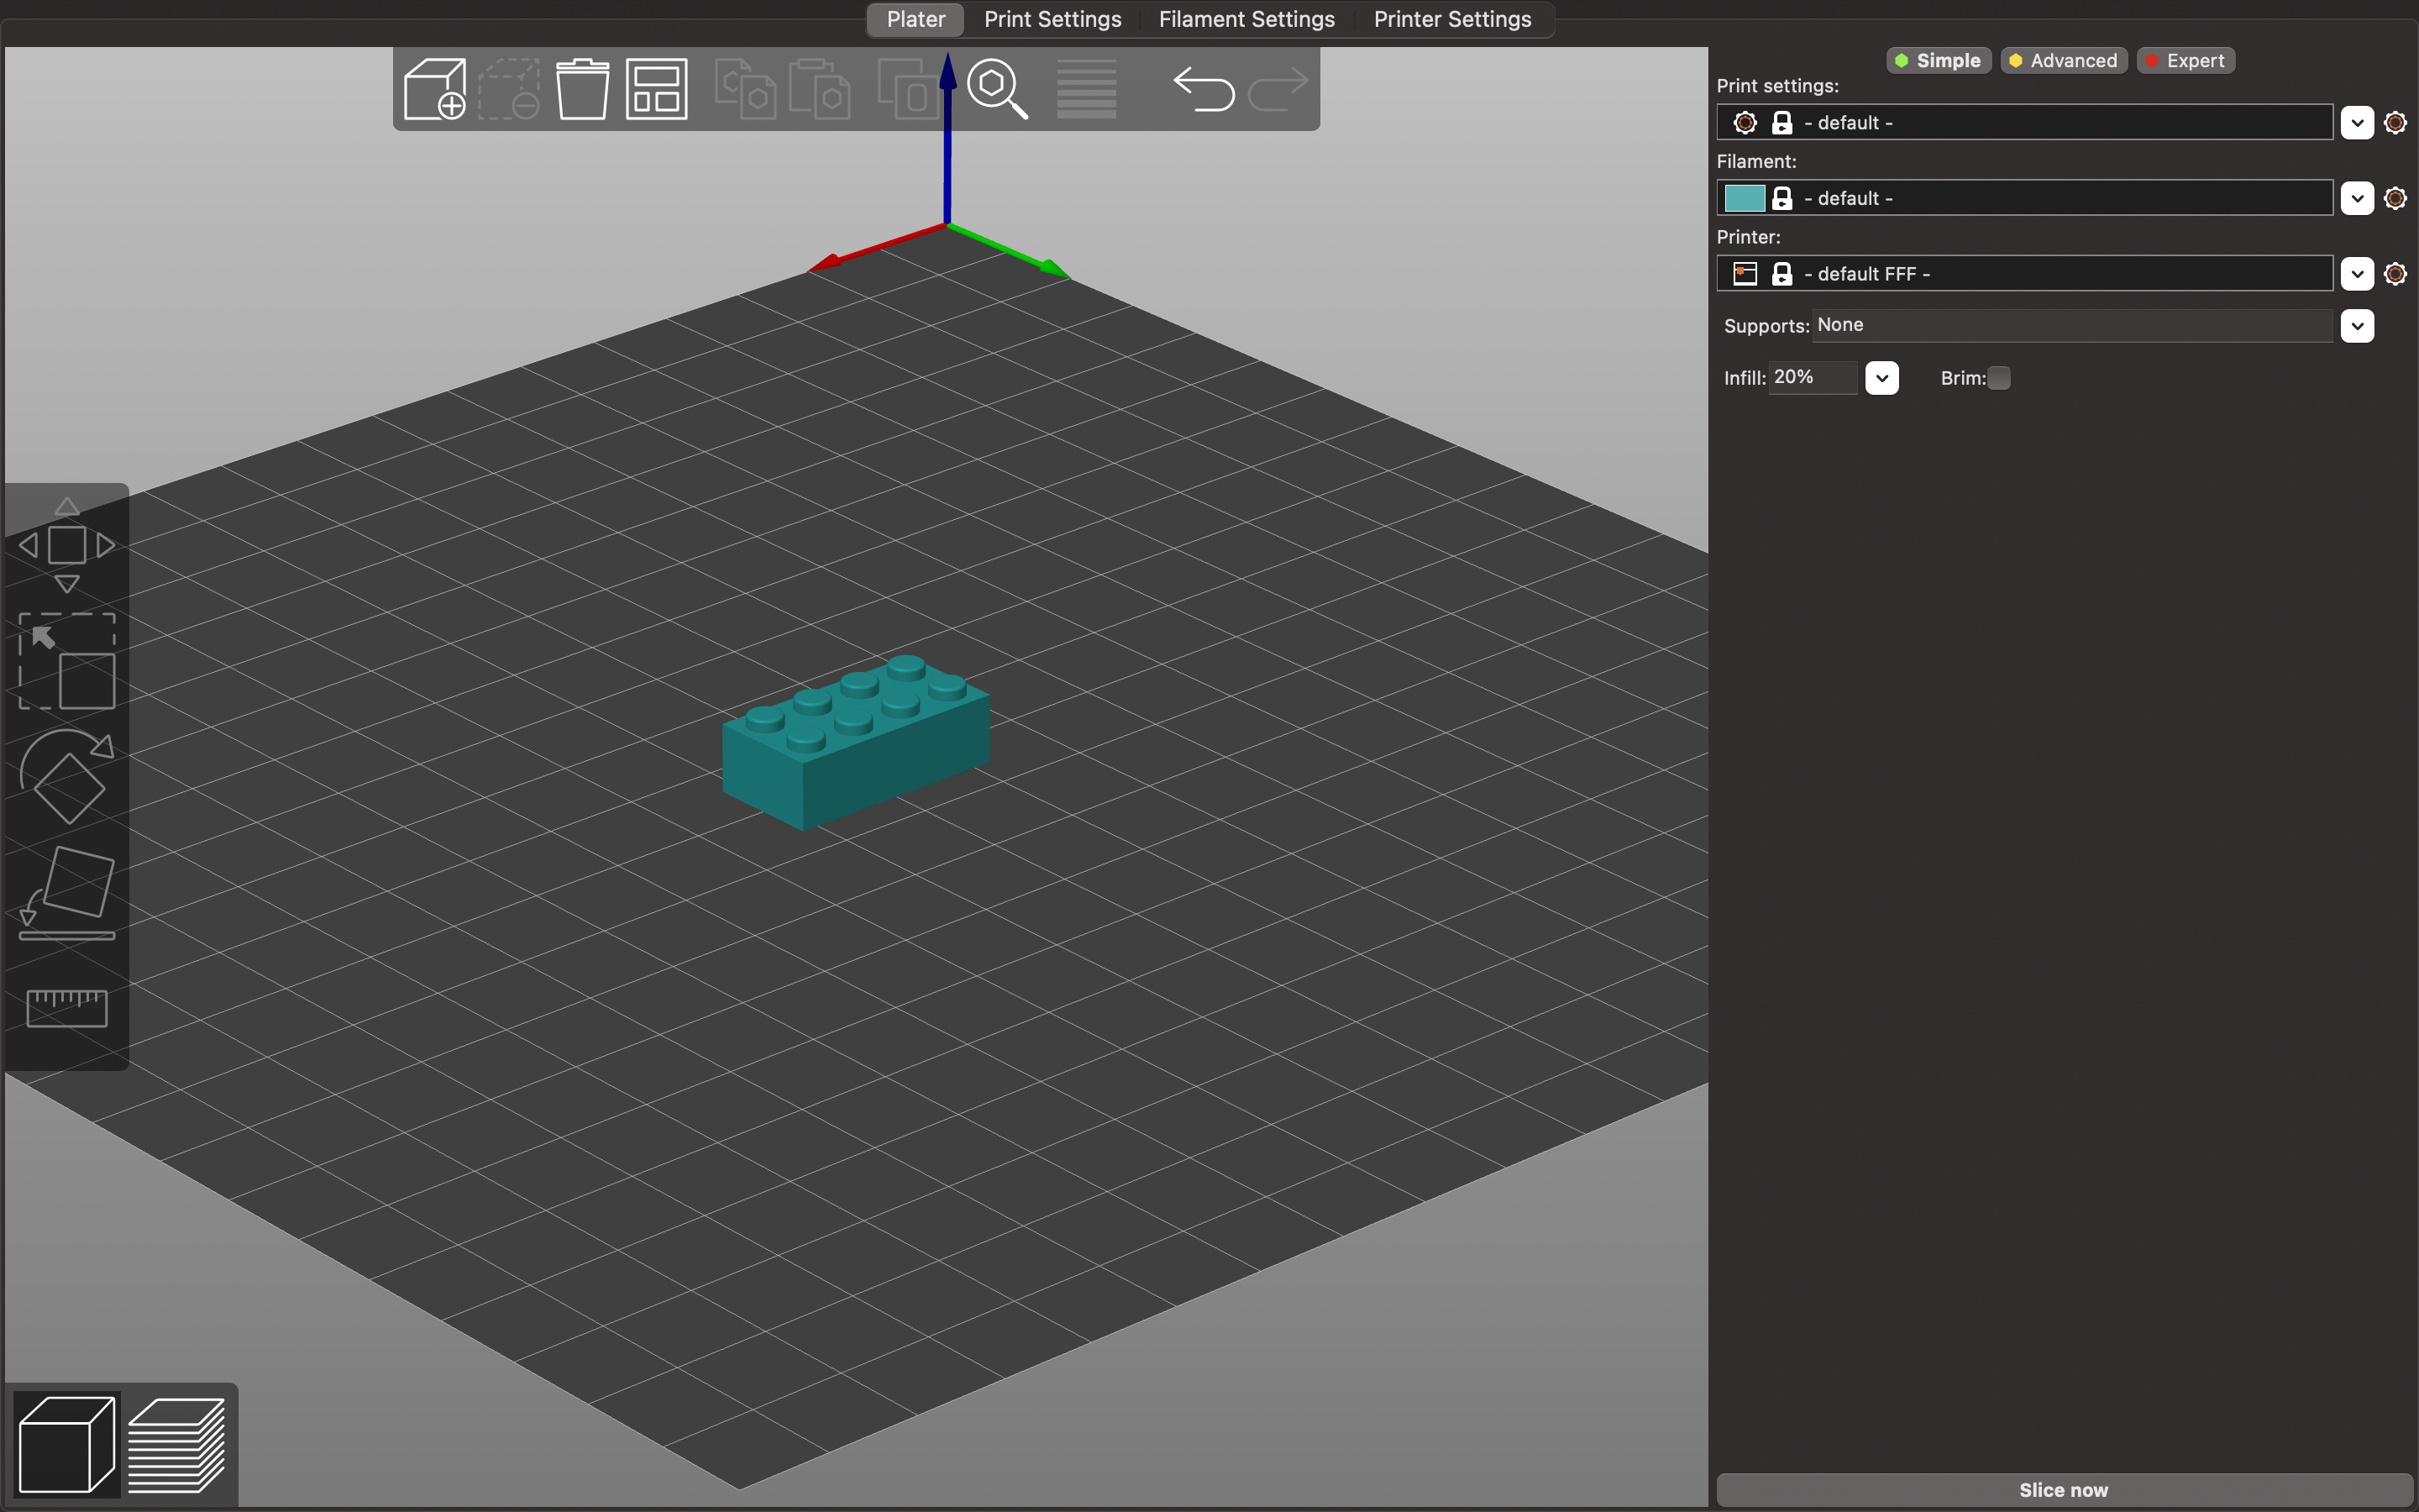Click the Delete all trash icon
The height and width of the screenshot is (1512, 2419).
pos(582,89)
